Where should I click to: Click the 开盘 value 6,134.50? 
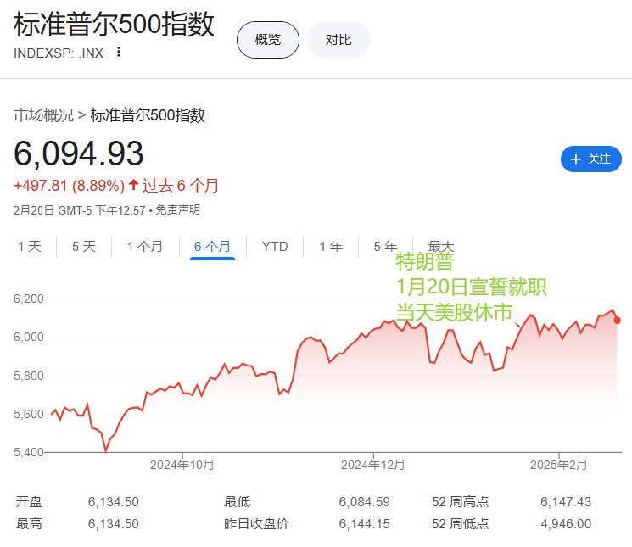(x=114, y=502)
